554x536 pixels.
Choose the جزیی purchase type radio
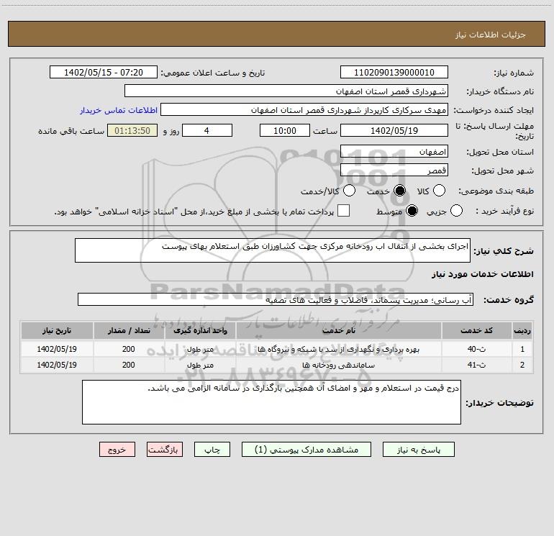456,211
